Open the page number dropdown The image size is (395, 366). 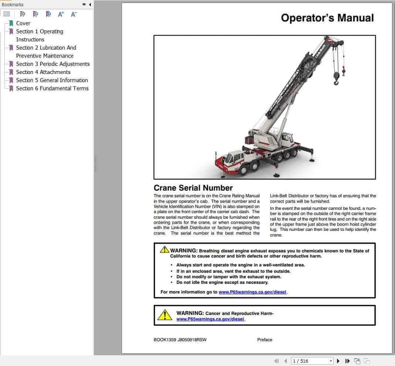tap(331, 361)
